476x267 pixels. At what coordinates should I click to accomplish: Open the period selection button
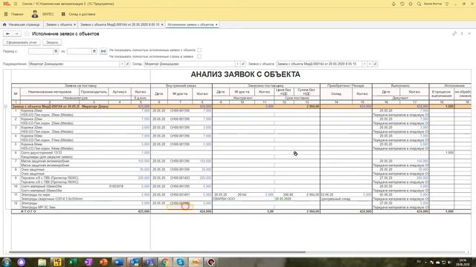point(103,51)
